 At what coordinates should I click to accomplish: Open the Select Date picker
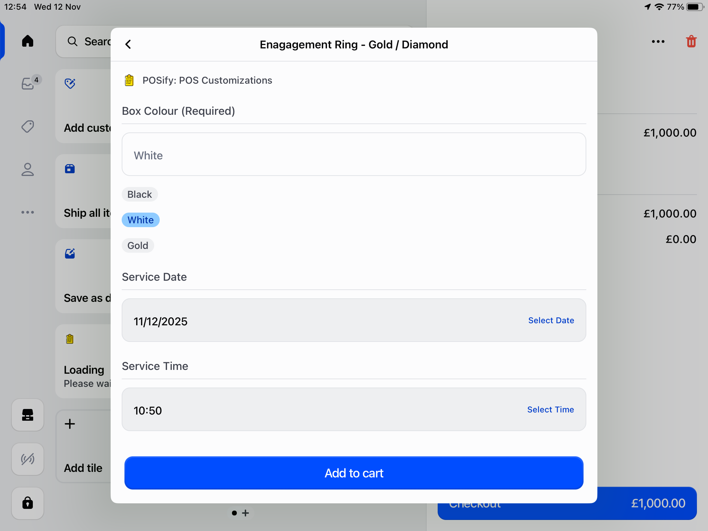(x=551, y=320)
